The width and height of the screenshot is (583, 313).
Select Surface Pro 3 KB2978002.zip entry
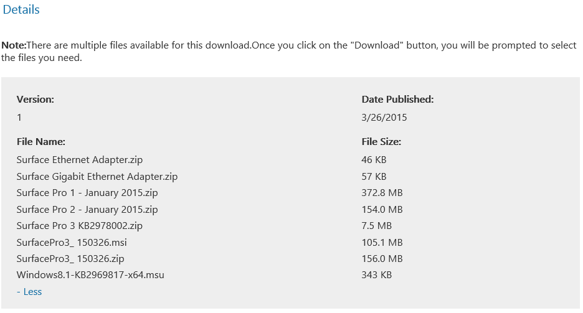pos(80,226)
